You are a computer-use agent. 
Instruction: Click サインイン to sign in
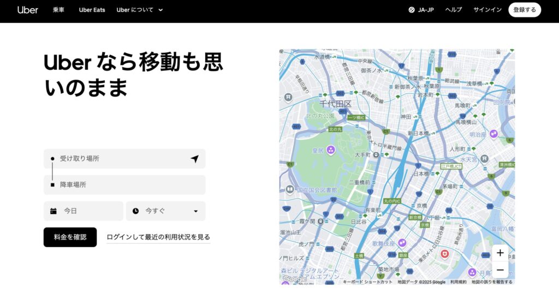click(x=487, y=10)
